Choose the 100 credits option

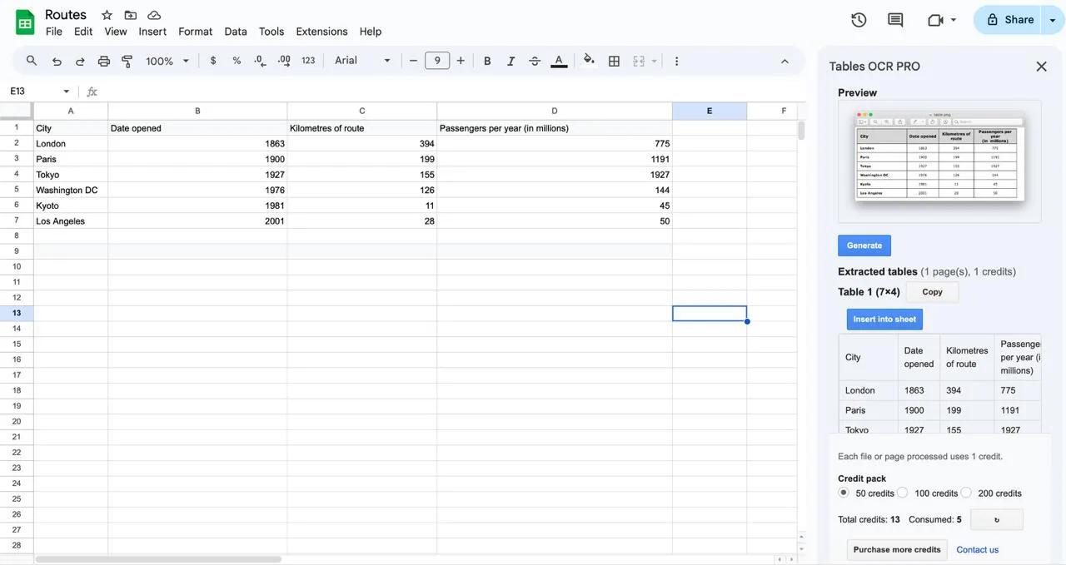(903, 493)
